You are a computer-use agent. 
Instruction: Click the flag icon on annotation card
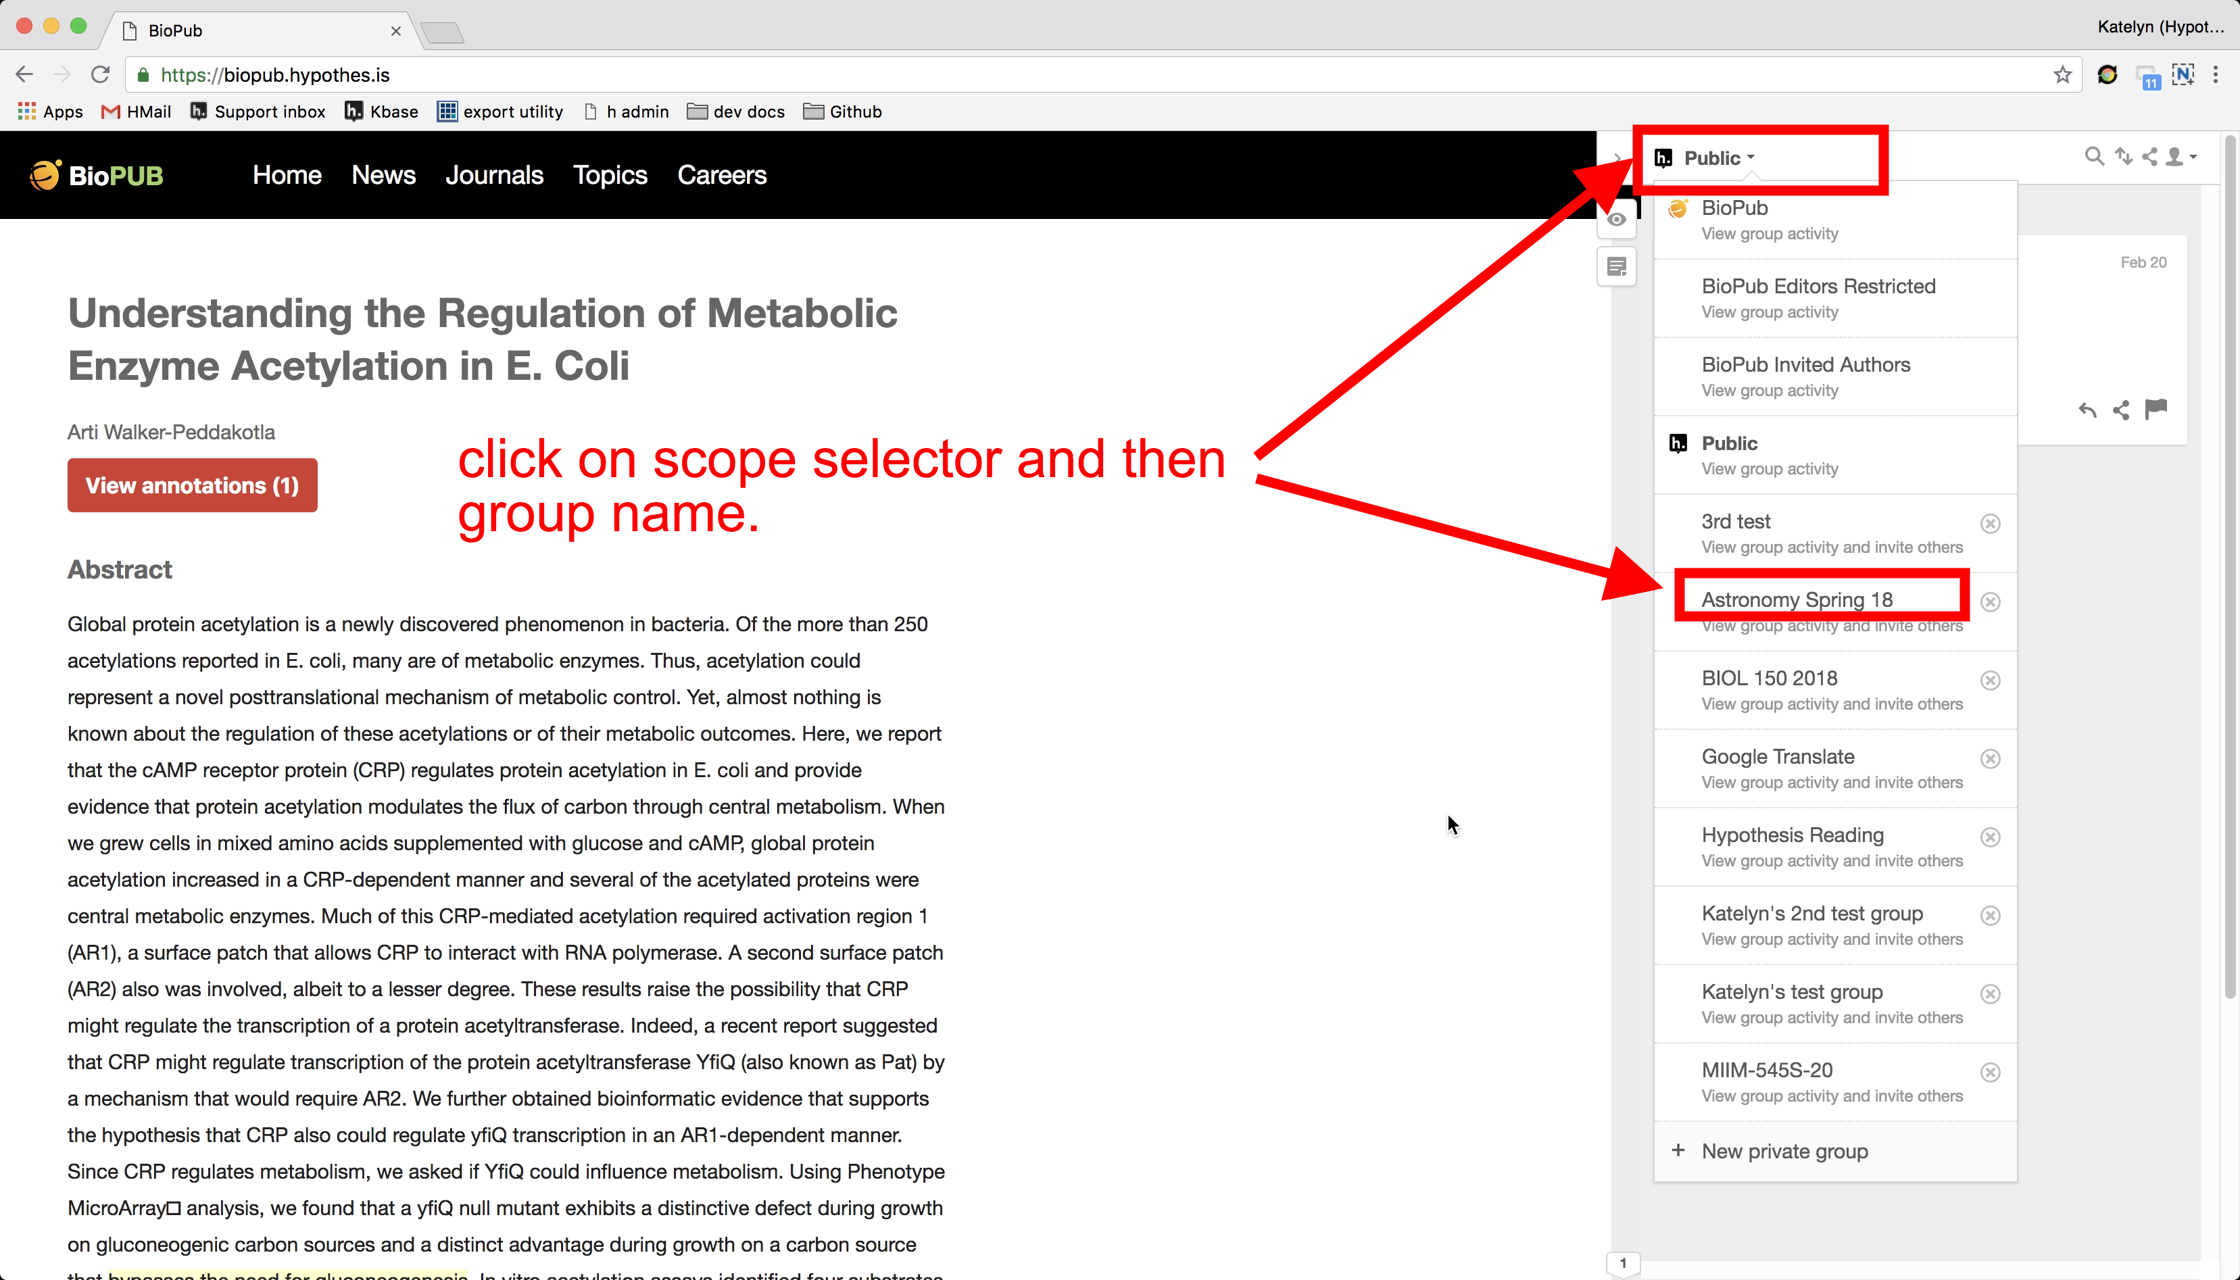[x=2156, y=409]
